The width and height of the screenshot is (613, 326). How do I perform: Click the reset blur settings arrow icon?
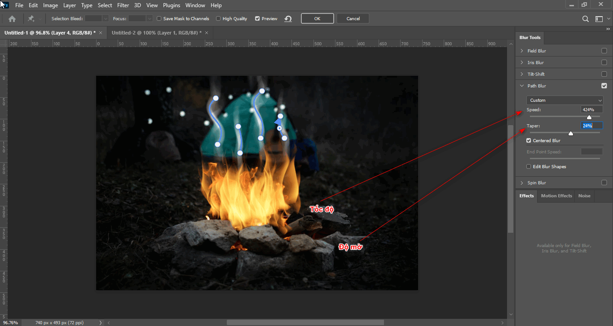click(288, 18)
